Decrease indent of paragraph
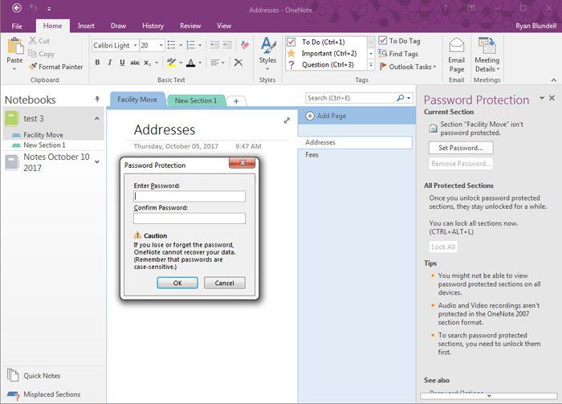Image resolution: width=562 pixels, height=404 pixels. [x=214, y=45]
